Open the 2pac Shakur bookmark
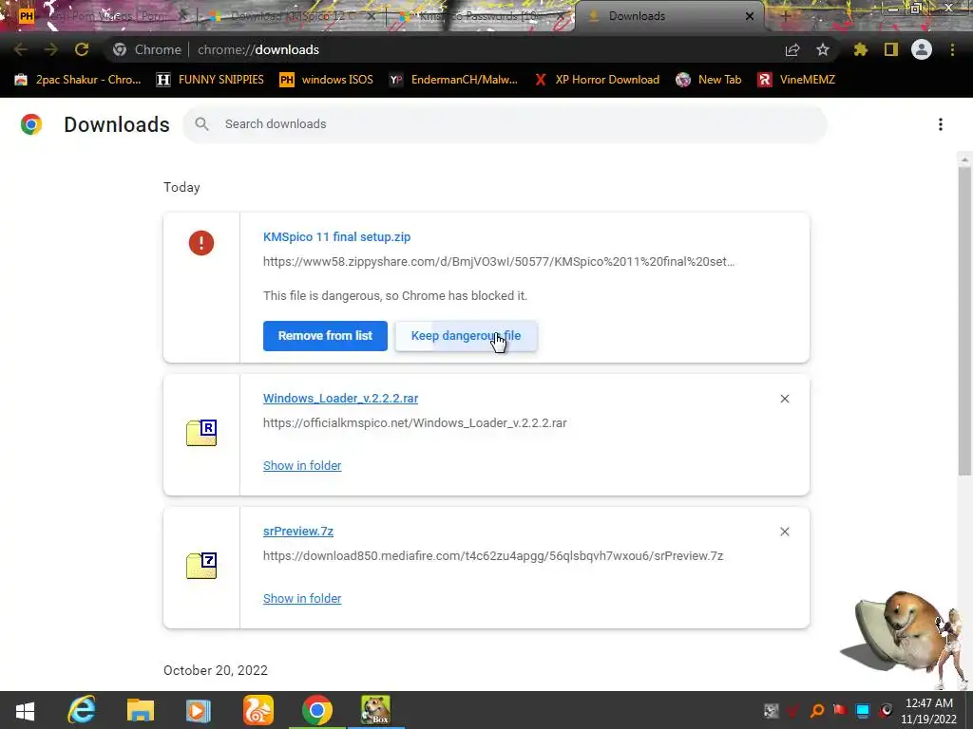This screenshot has width=973, height=729. click(x=78, y=80)
